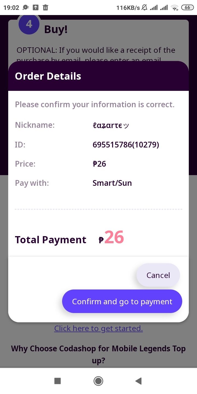The image size is (197, 394).
Task: Select the player ID 695515786(10279)
Action: (x=126, y=144)
